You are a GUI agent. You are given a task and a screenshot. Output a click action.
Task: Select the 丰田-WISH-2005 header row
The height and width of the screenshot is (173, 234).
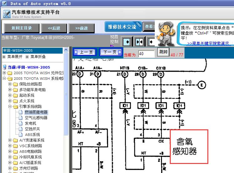[x=33, y=50]
